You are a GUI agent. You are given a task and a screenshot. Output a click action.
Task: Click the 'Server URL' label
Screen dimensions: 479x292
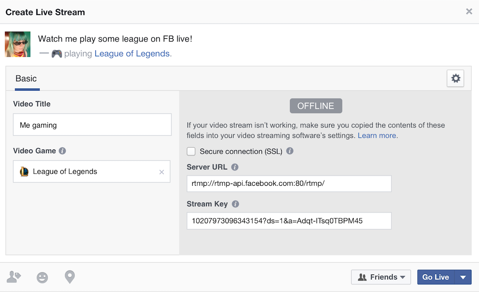pyautogui.click(x=207, y=167)
